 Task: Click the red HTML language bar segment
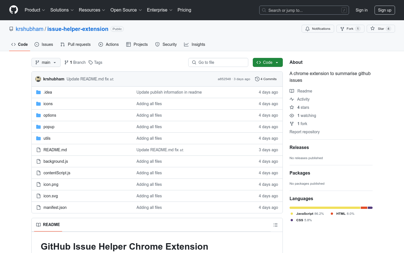point(364,208)
